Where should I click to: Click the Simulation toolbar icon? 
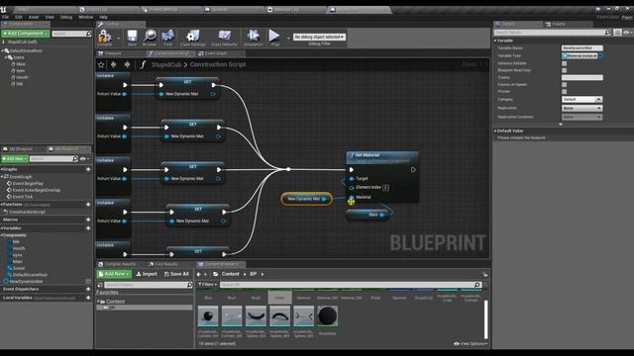tap(254, 37)
